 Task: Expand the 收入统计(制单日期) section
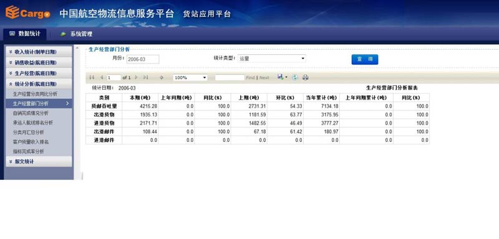[x=39, y=52]
